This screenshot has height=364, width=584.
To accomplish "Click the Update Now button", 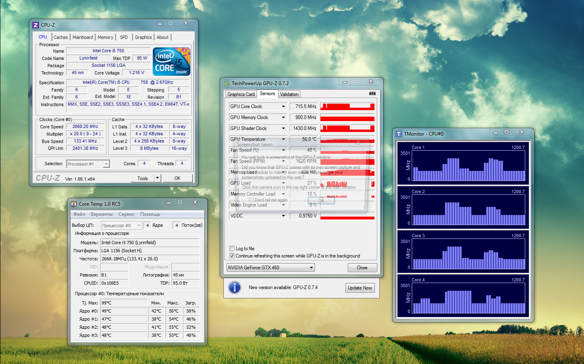I will (360, 288).
